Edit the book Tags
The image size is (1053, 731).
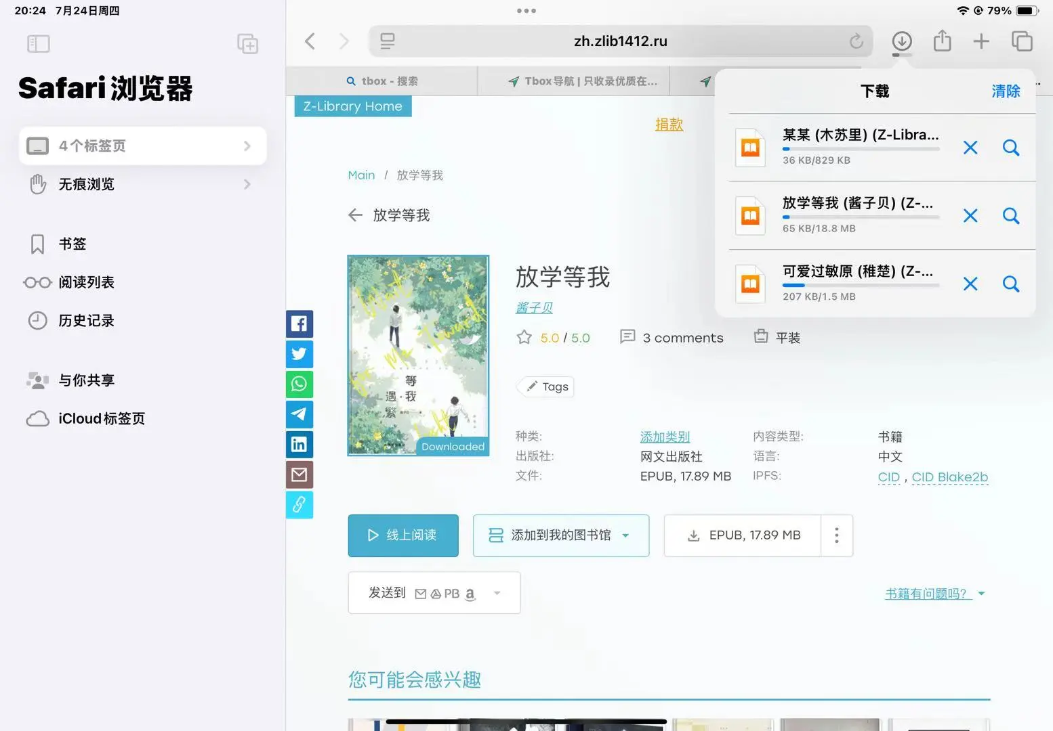[x=545, y=386]
